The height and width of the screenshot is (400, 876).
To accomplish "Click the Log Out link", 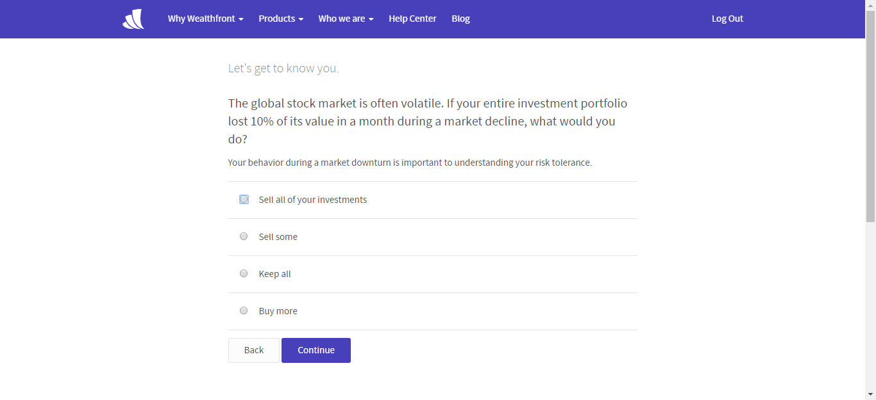I will pos(727,19).
